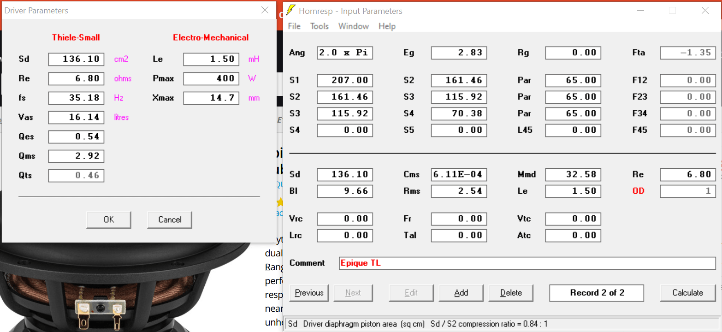Select the Mmd field showing 32.58
Screen dimensions: 722x332
[x=573, y=174]
